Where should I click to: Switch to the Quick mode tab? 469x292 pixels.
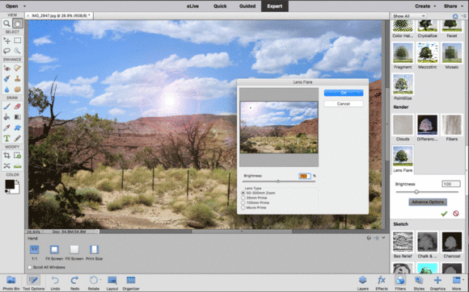coord(220,6)
